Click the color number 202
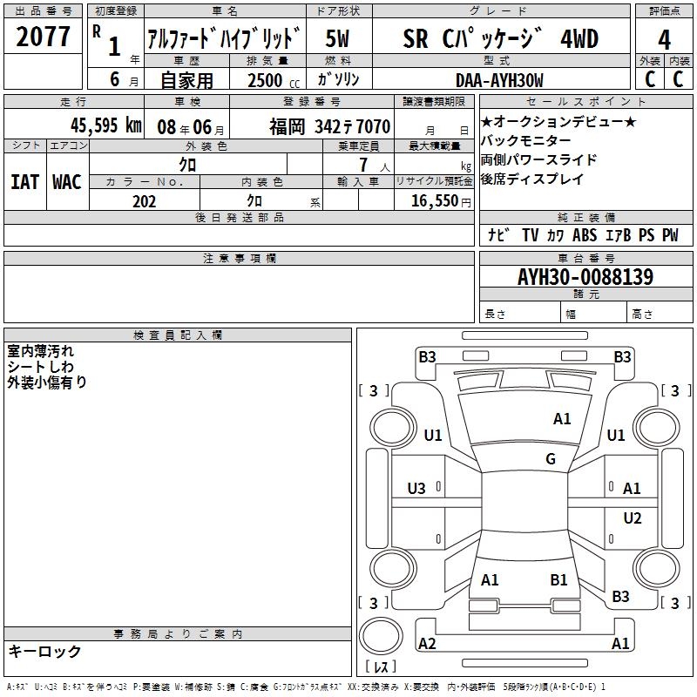The image size is (697, 697). [x=144, y=201]
